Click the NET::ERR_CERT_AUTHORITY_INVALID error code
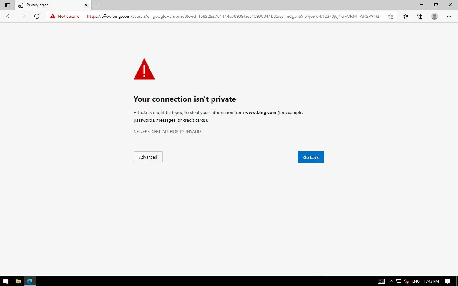This screenshot has width=458, height=286. (167, 131)
